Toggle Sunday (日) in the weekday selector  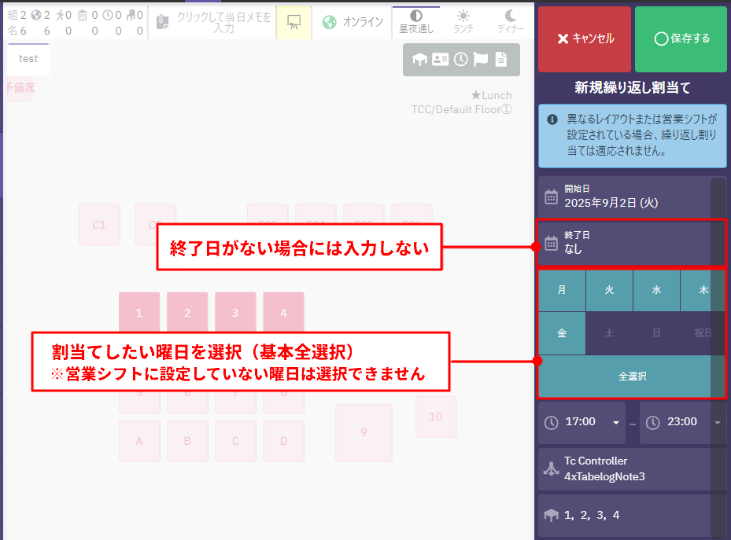pyautogui.click(x=656, y=333)
